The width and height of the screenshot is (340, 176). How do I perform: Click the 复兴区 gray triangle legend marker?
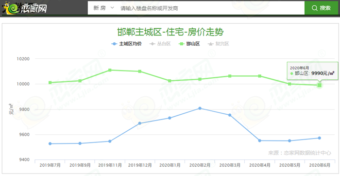(211, 44)
